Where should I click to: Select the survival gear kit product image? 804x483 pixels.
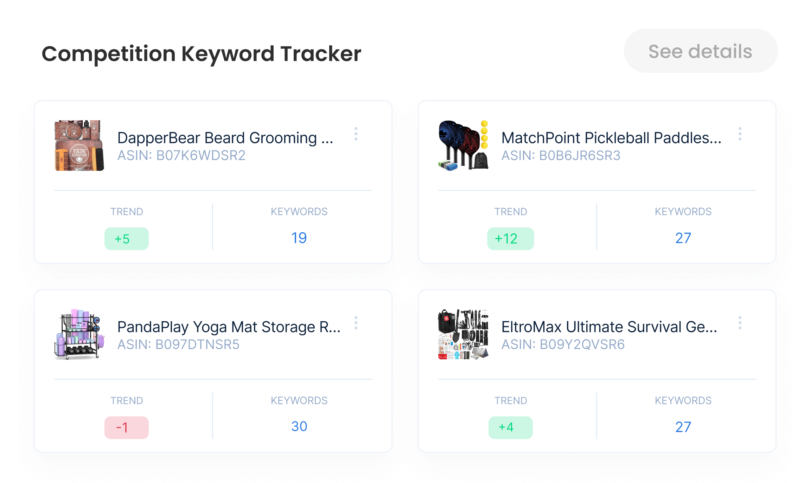pyautogui.click(x=463, y=334)
